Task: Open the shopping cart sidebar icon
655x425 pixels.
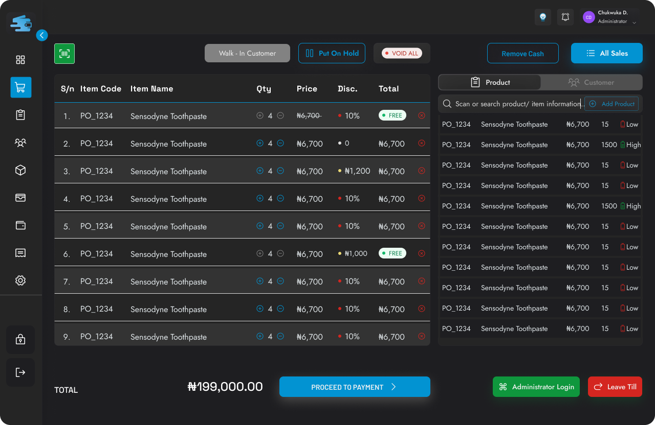Action: coord(20,87)
